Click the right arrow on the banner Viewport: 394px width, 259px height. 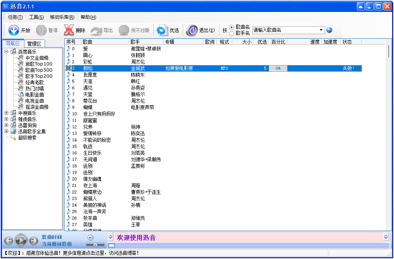[x=386, y=237]
